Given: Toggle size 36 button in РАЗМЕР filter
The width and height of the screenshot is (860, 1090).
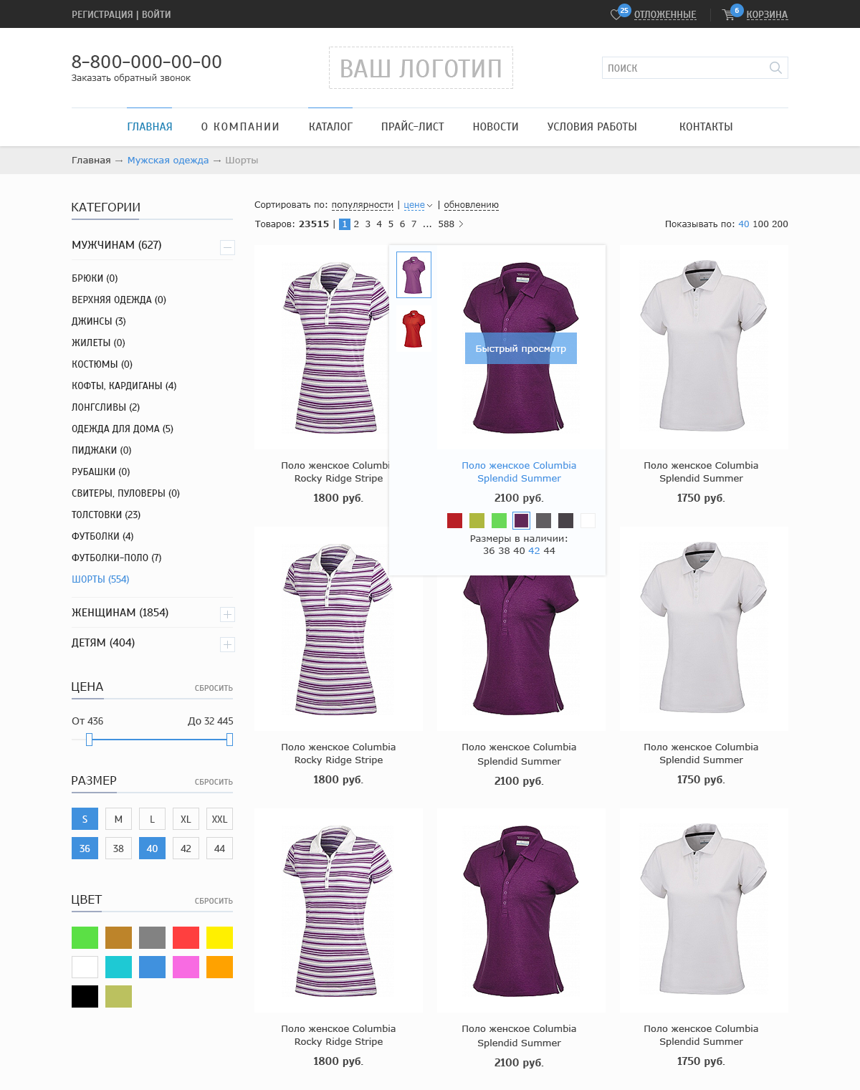Looking at the screenshot, I should tap(85, 848).
